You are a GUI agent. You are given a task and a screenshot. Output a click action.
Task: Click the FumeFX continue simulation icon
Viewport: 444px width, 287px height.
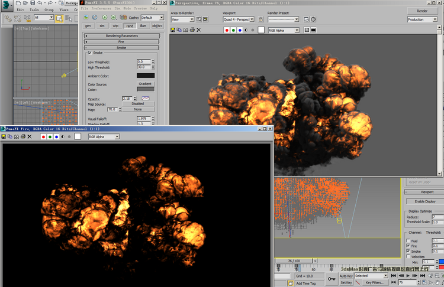(x=113, y=17)
